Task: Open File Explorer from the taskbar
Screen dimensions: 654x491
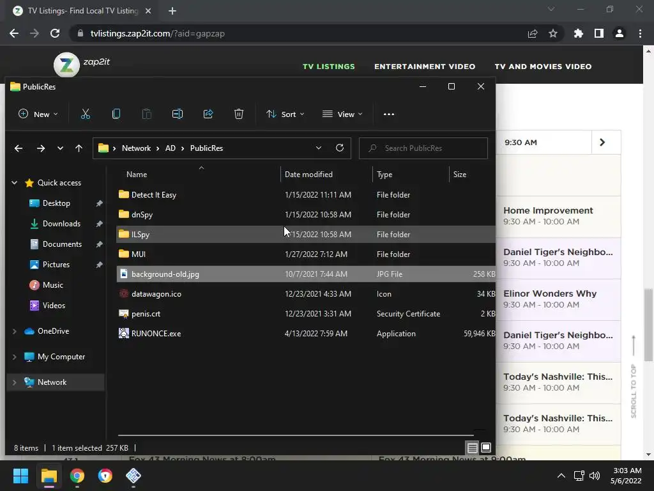Action: (49, 476)
